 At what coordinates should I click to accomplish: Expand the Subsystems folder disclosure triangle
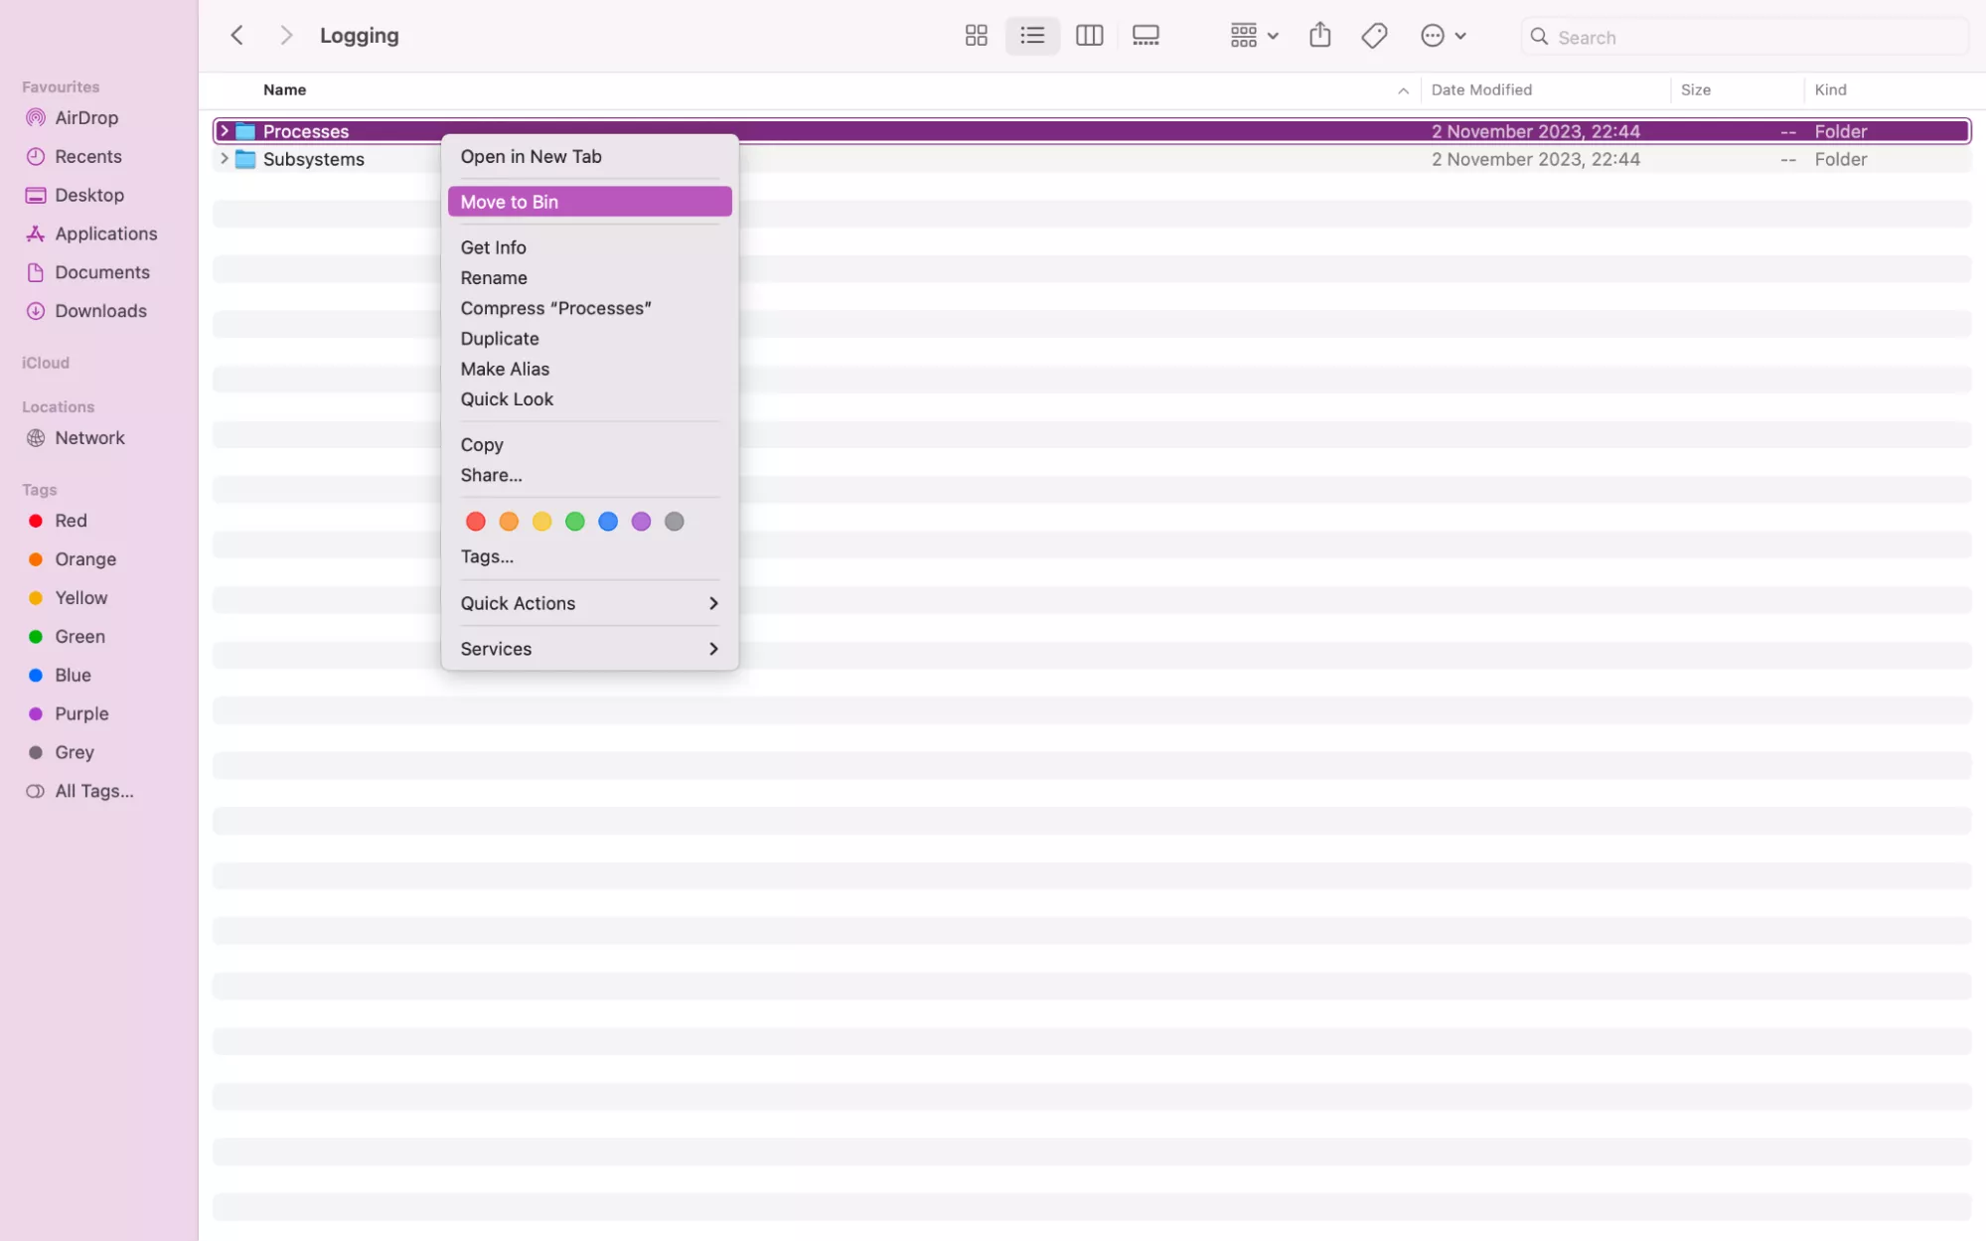[225, 159]
